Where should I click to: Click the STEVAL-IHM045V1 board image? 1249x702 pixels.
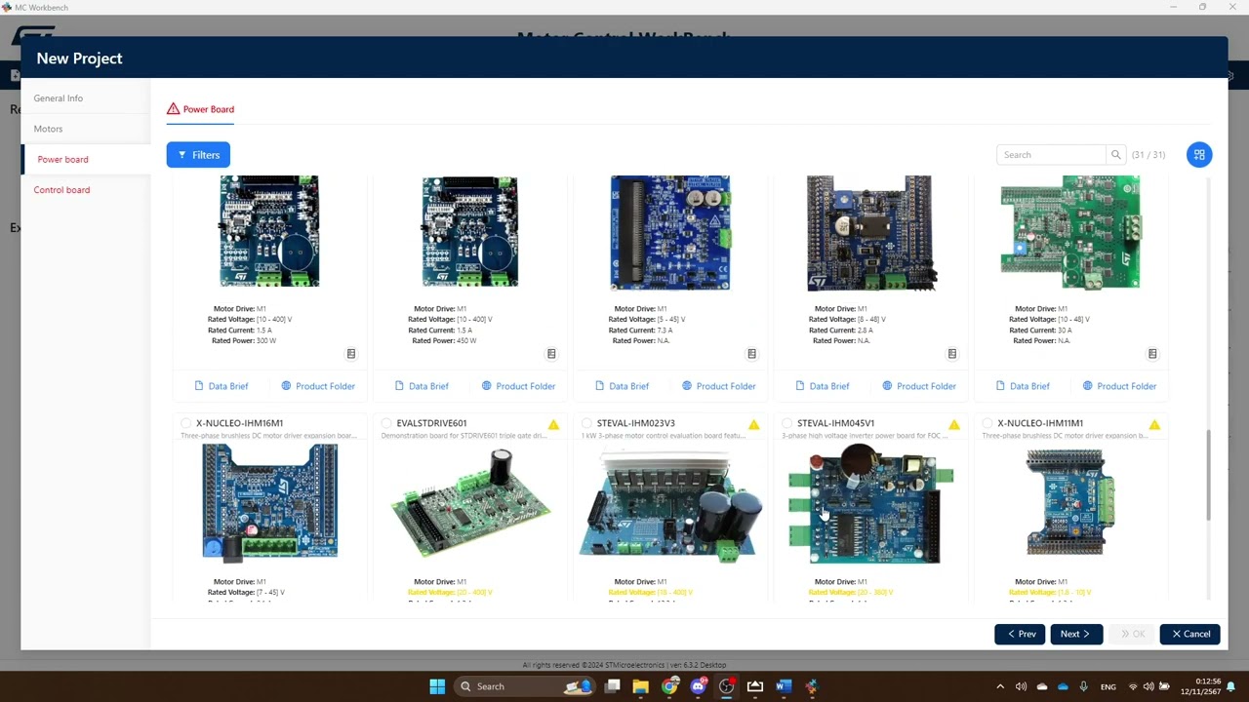pos(871,503)
